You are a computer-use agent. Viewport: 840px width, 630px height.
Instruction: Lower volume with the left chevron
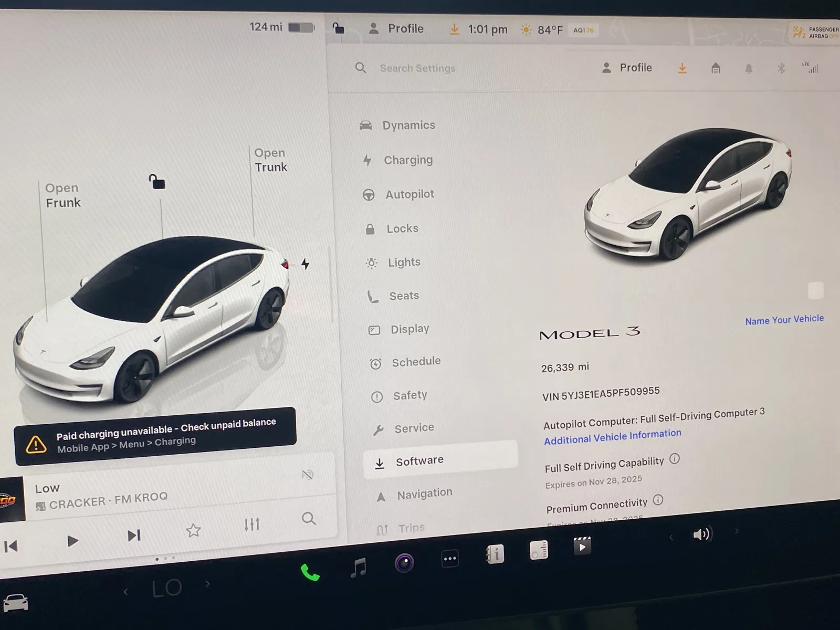pos(670,537)
